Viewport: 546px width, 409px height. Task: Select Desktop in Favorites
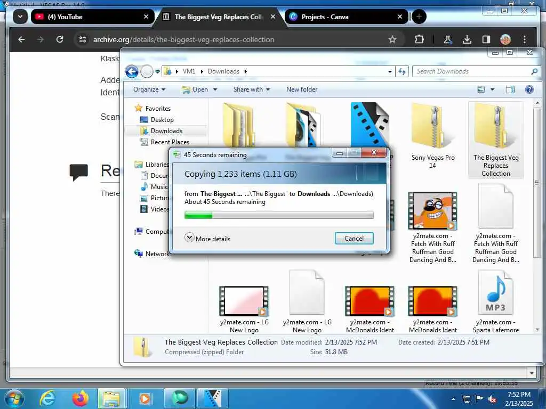tap(156, 120)
